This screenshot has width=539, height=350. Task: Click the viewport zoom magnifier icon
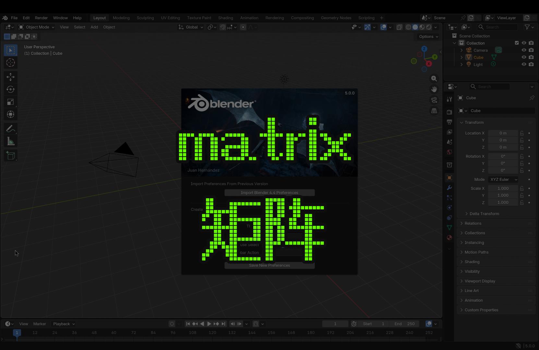[434, 78]
